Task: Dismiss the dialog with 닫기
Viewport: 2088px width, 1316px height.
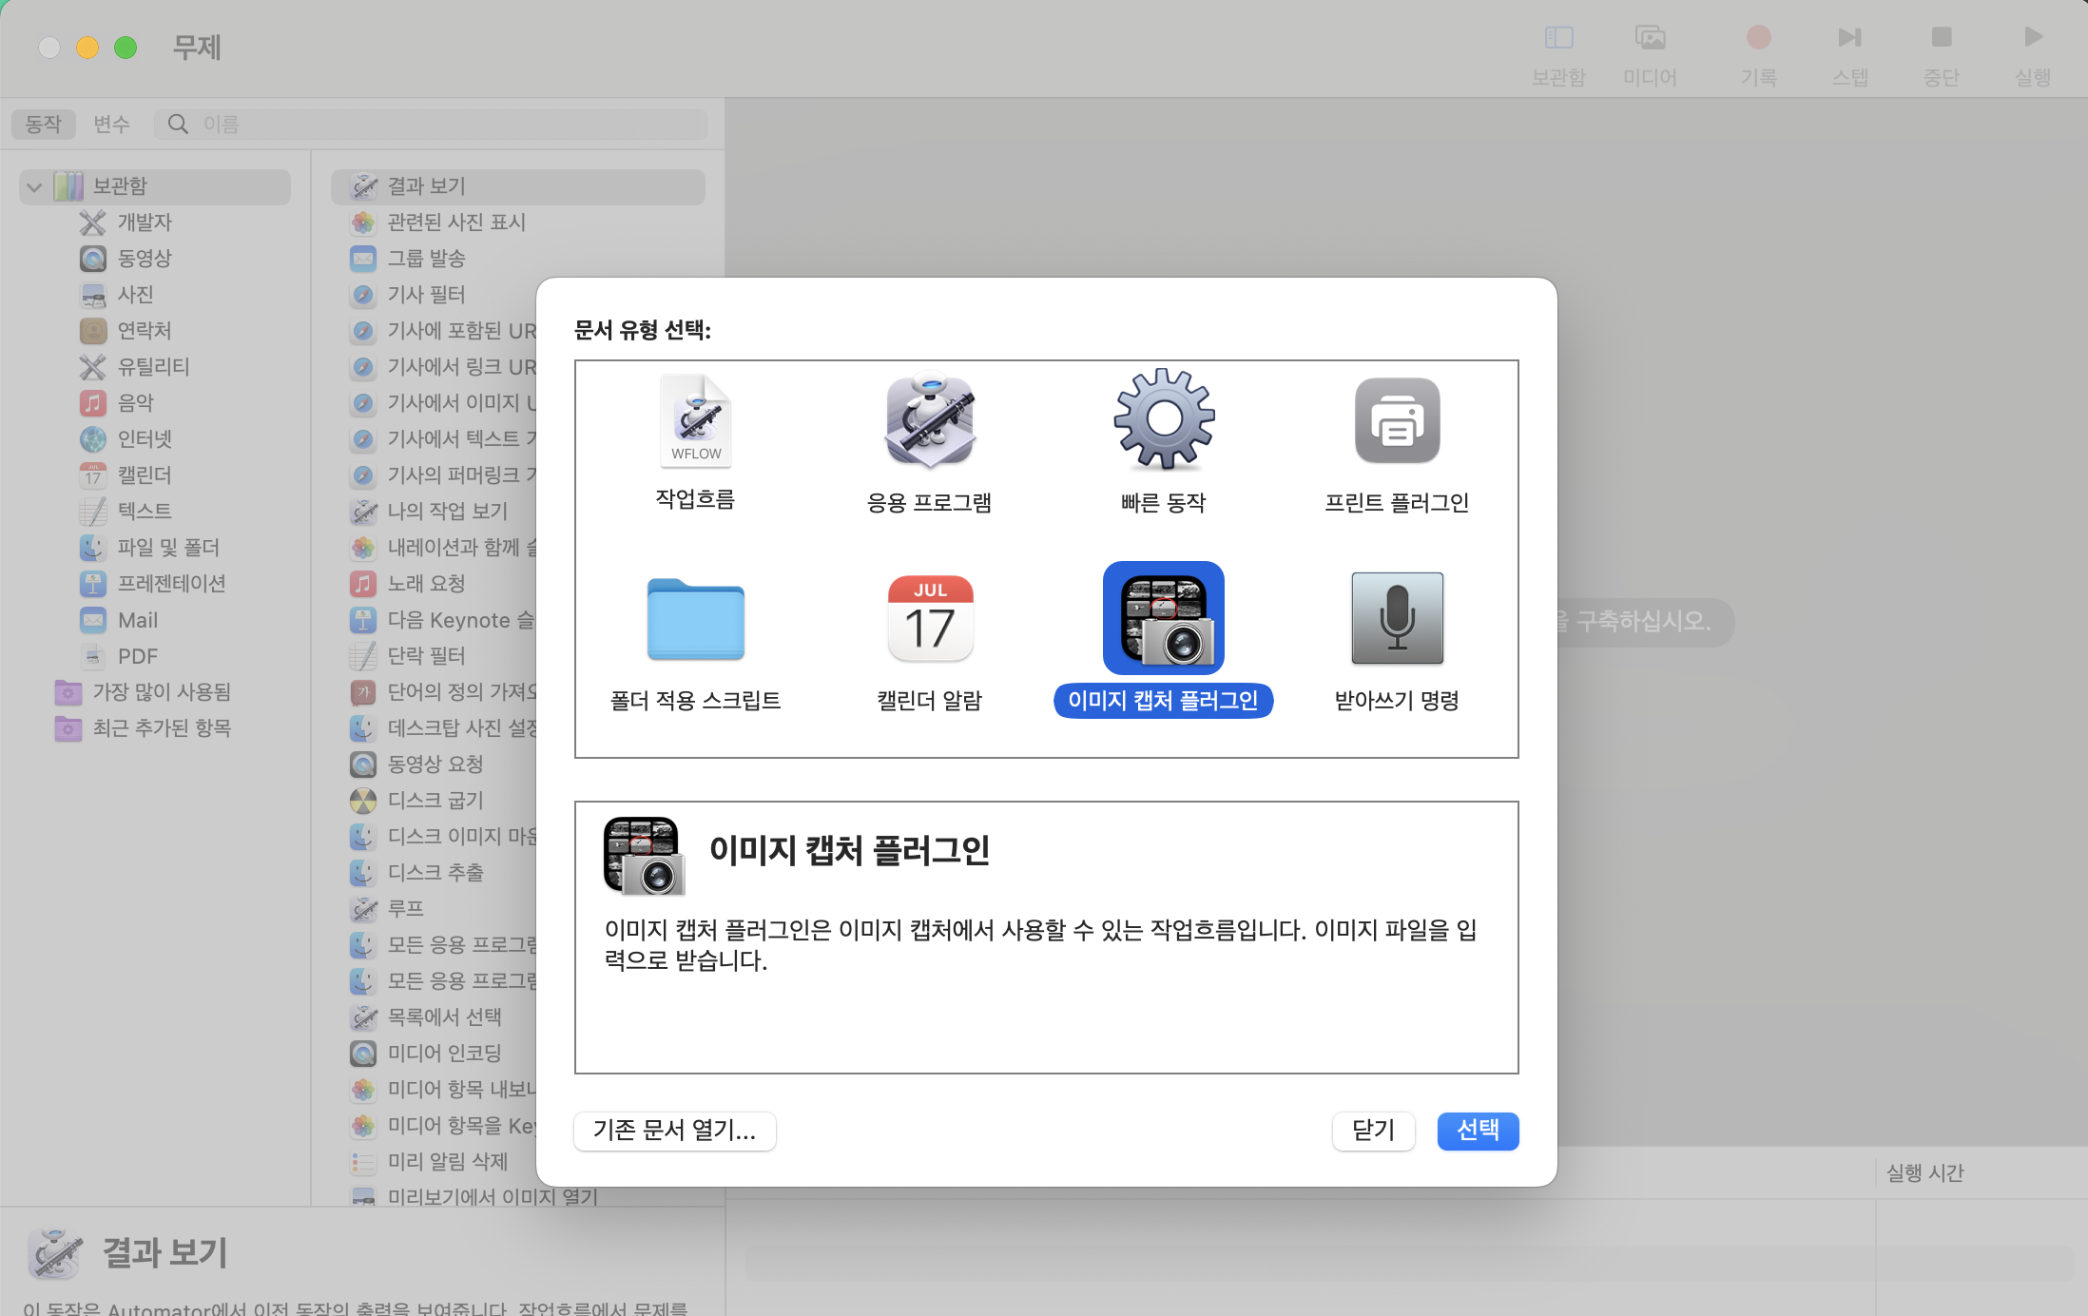Action: pyautogui.click(x=1373, y=1132)
